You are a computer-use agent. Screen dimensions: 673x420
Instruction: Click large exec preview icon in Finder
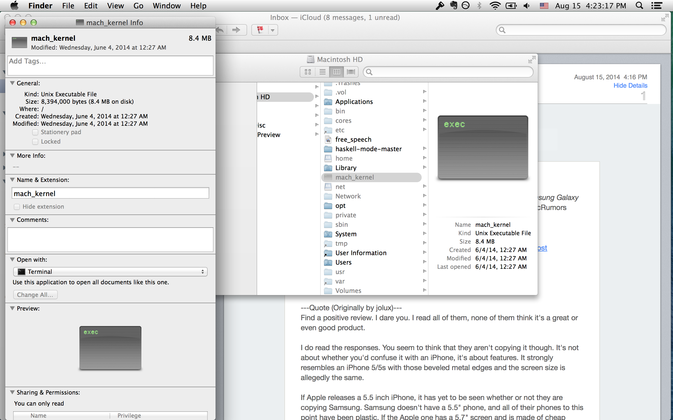(483, 147)
